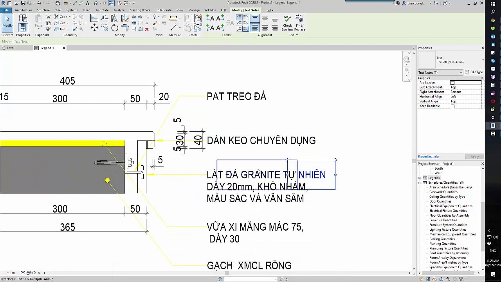
Task: Click the Apply button in Properties
Action: pyautogui.click(x=474, y=157)
